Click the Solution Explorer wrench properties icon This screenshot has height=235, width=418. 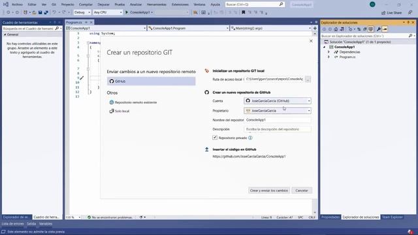(x=379, y=29)
